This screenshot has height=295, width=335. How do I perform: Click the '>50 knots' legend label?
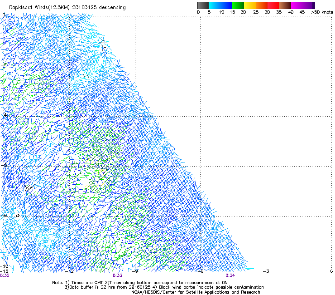(x=322, y=12)
